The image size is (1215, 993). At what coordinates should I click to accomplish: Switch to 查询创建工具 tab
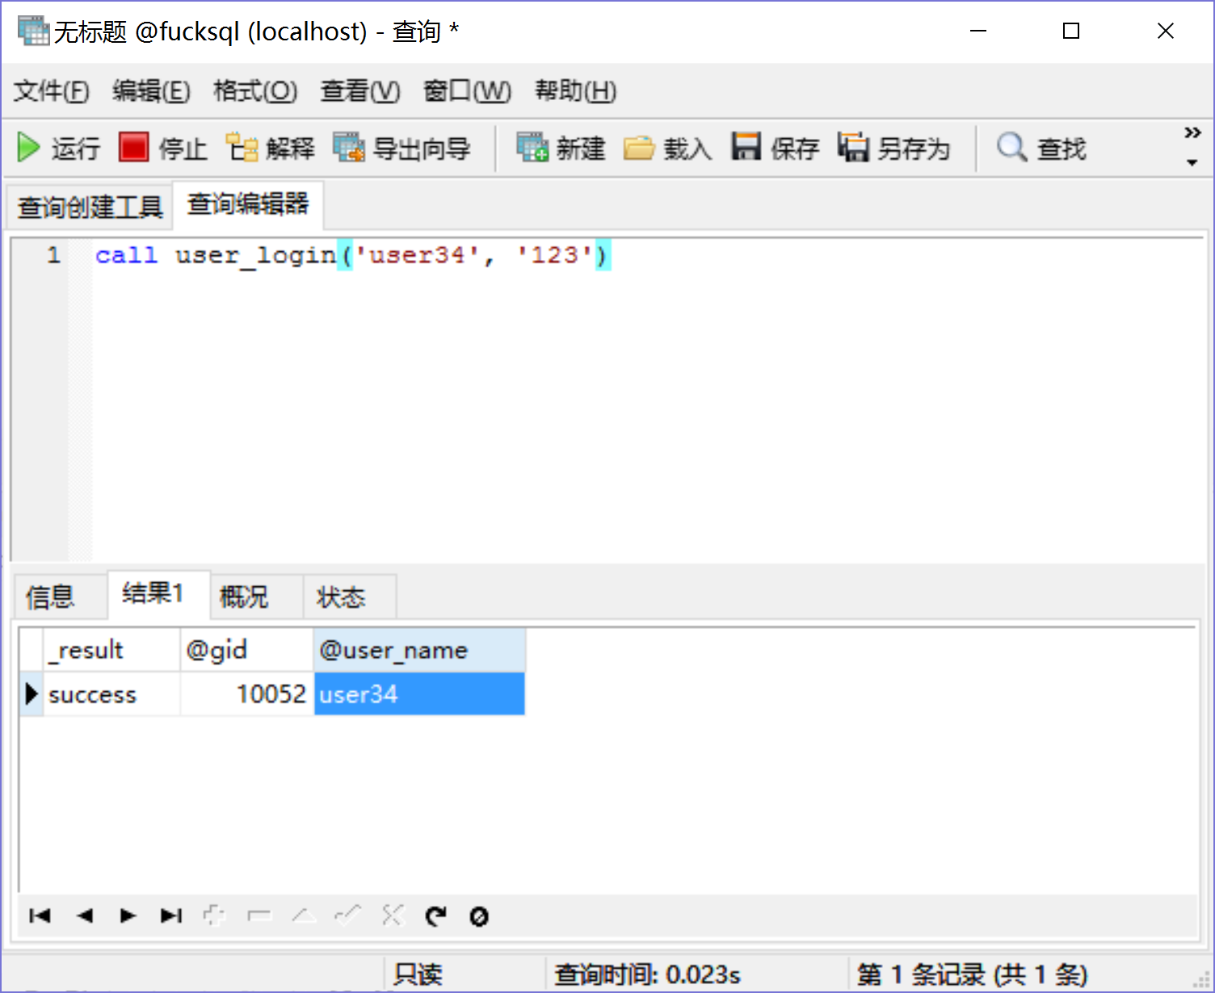click(x=90, y=207)
